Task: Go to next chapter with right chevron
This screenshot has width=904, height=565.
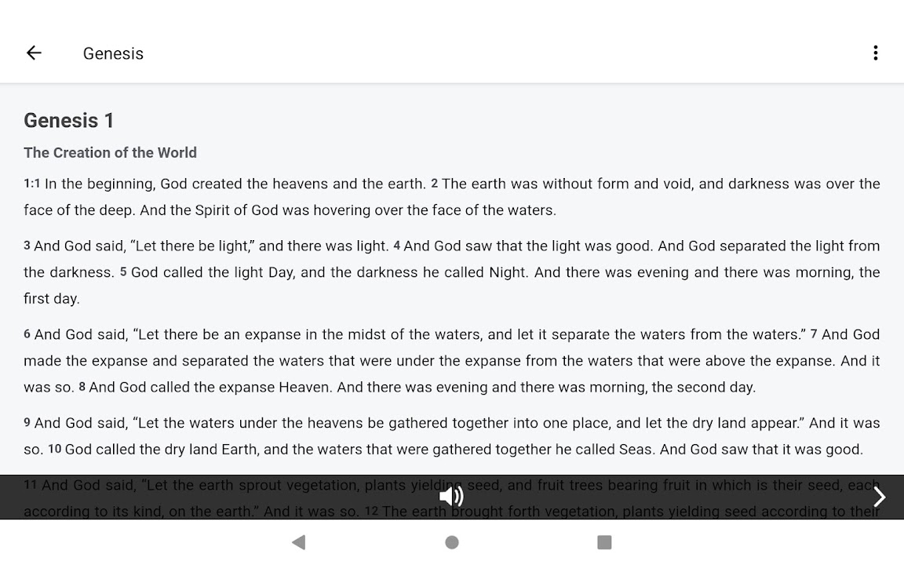Action: pos(880,497)
